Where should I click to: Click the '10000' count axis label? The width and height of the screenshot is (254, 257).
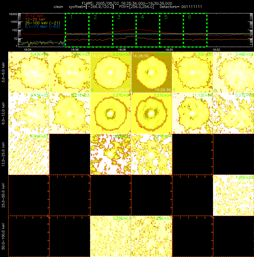(x=13, y=14)
